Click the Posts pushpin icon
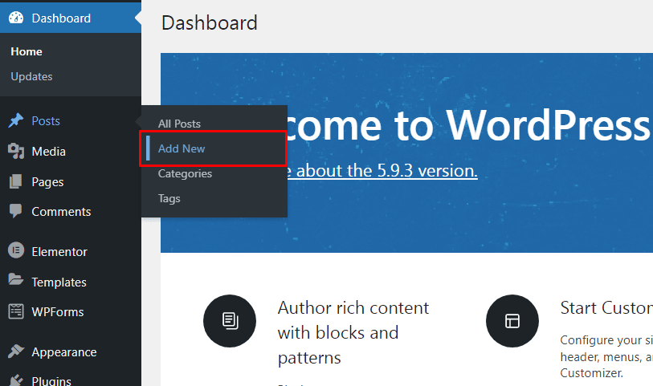Image resolution: width=653 pixels, height=386 pixels. click(16, 120)
